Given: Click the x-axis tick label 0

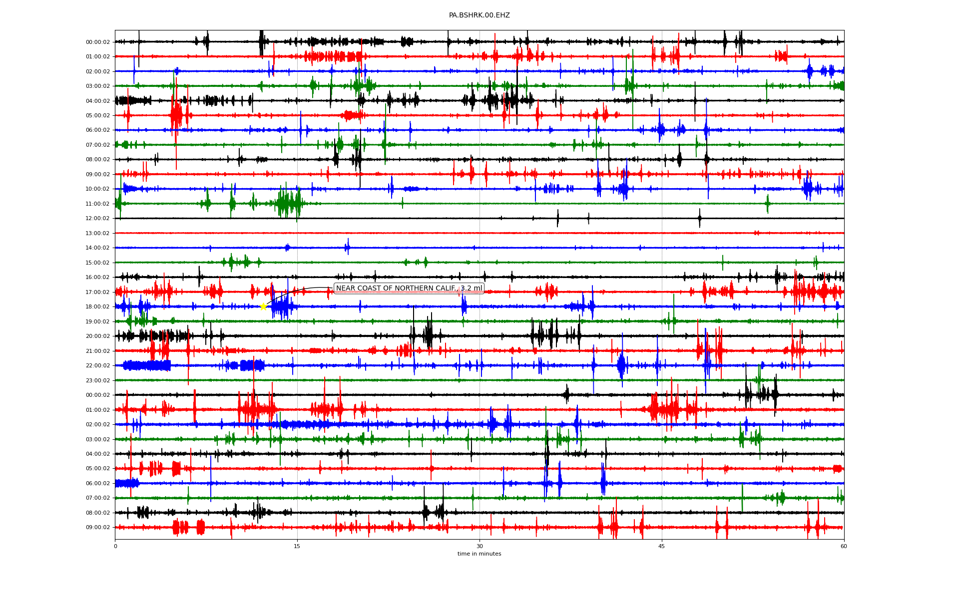Looking at the screenshot, I should click(x=115, y=546).
